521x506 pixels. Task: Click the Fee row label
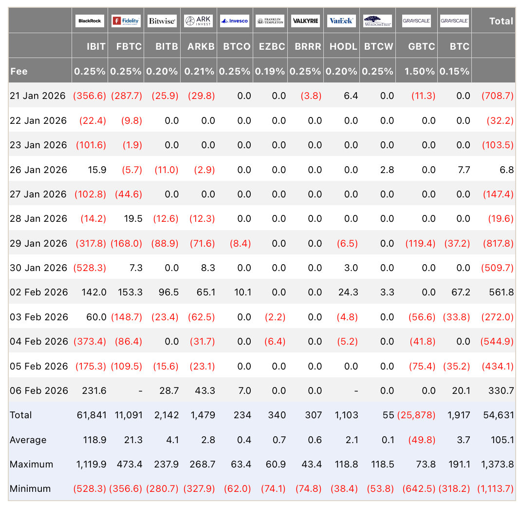tap(19, 71)
